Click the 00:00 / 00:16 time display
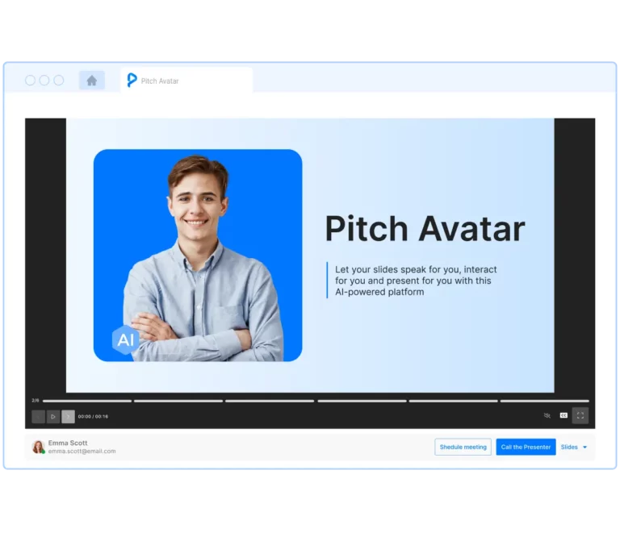The width and height of the screenshot is (620, 537). point(93,417)
